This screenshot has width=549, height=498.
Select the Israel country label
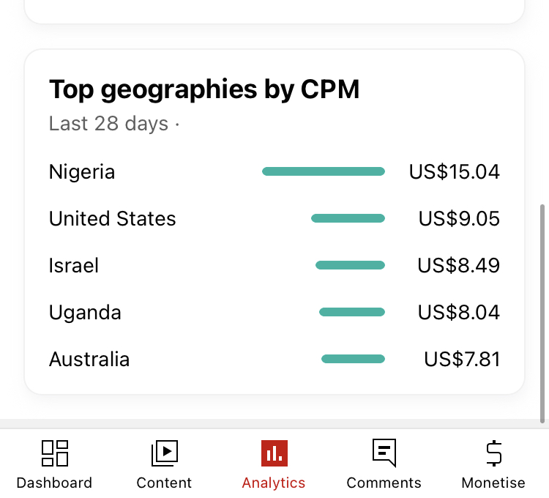[73, 265]
